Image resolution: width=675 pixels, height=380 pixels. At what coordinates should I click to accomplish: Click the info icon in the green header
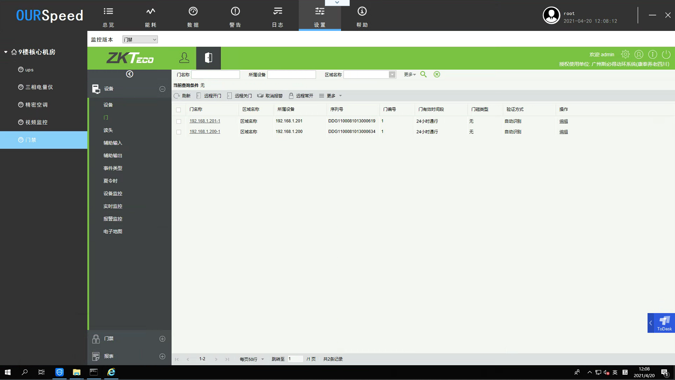[x=652, y=55]
